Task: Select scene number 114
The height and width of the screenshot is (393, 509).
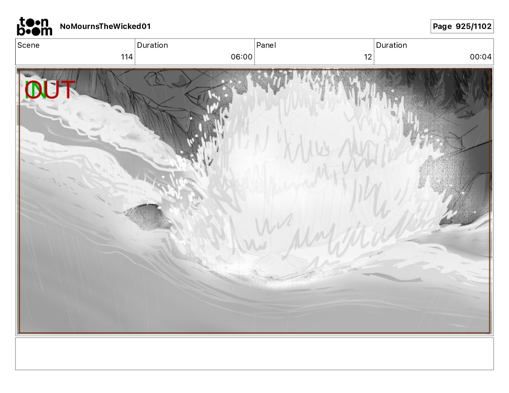Action: (127, 57)
